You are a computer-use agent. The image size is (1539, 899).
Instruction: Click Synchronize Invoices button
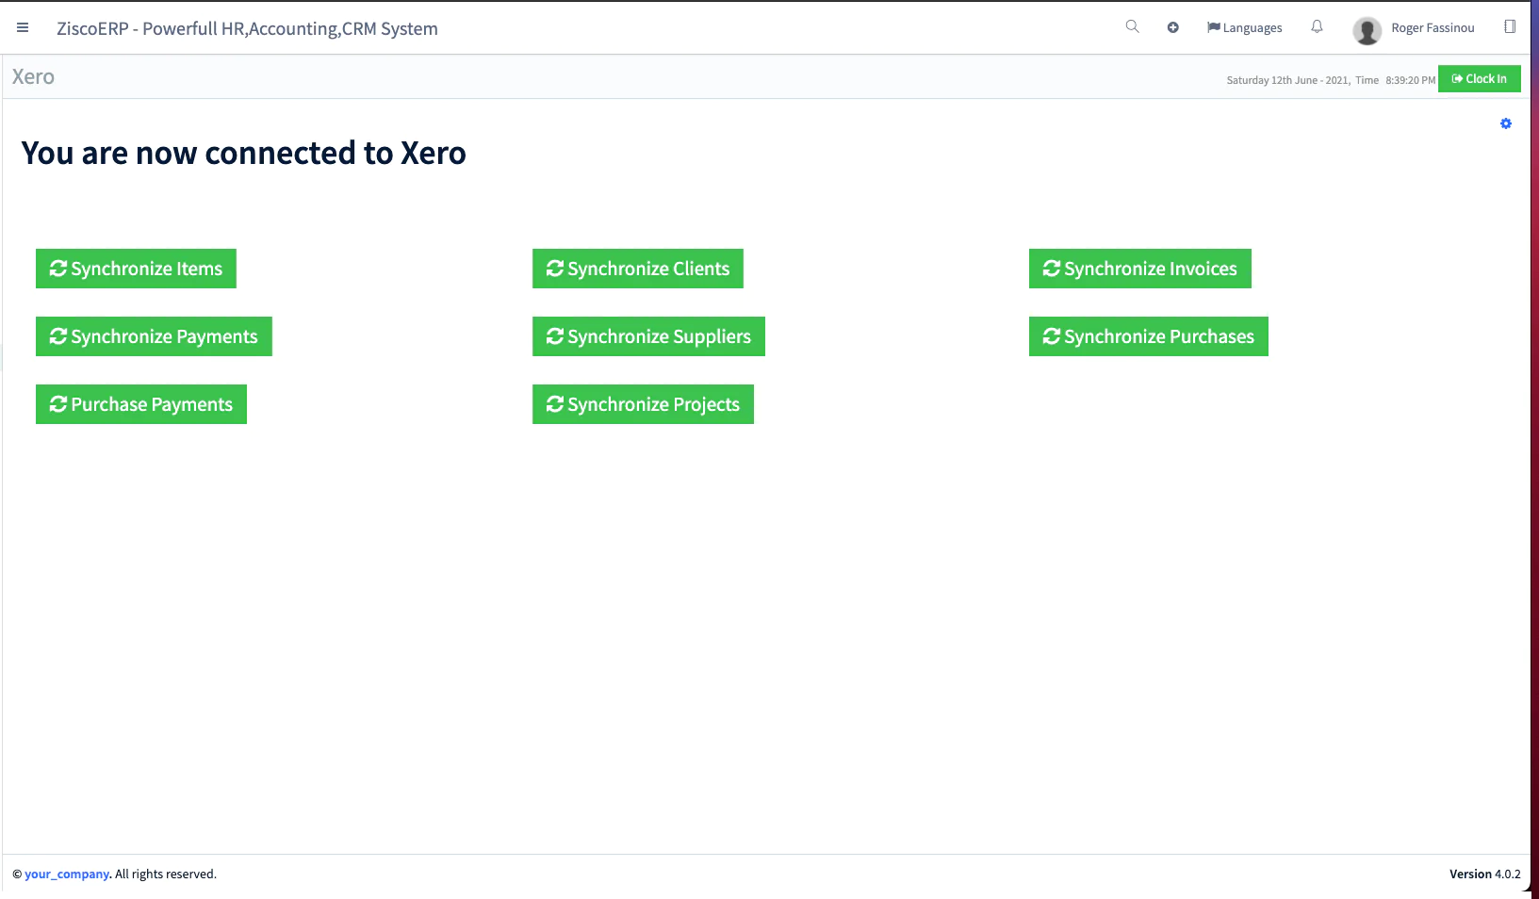coord(1139,269)
